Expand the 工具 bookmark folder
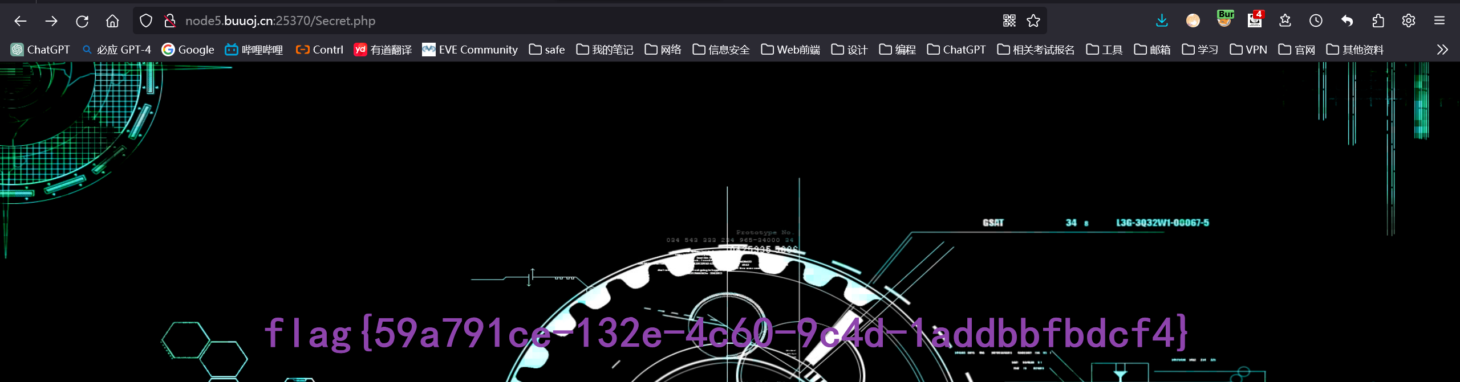Screen dimensions: 1460x382 pyautogui.click(x=1105, y=50)
